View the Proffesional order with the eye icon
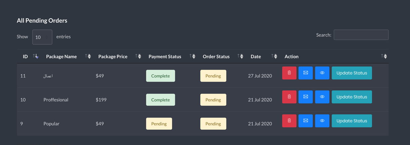Viewport: 410px width, 145px height. [x=322, y=97]
